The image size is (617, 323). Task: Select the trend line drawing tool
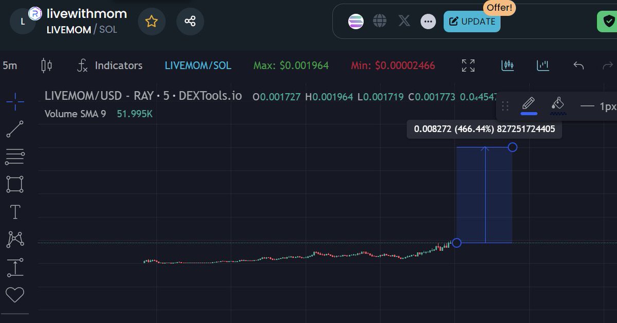click(15, 129)
